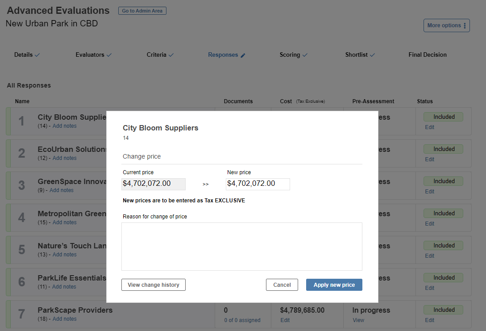Open the Final Decision step
Screen dimensions: 486x331
pos(428,54)
